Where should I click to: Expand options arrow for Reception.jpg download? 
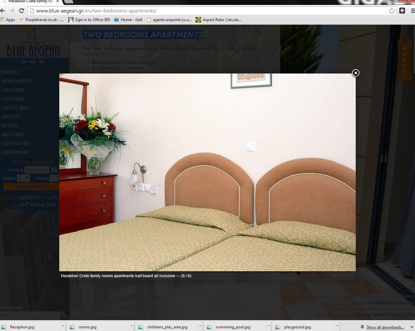pos(63,326)
